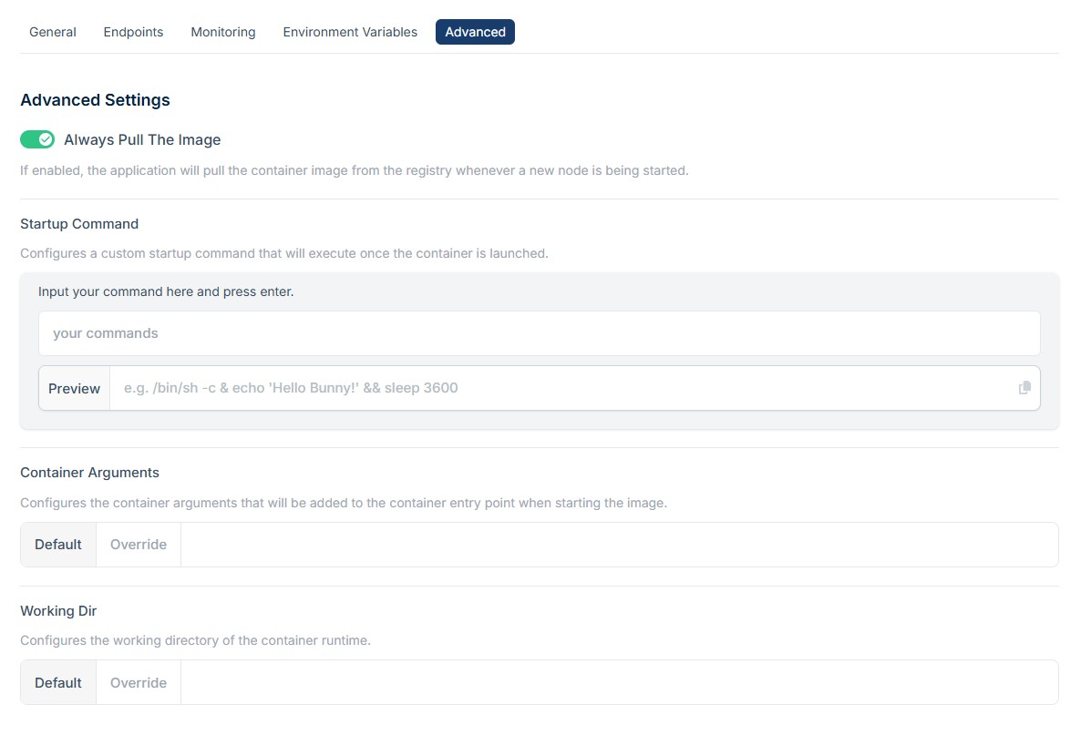Open the Monitoring tab
Screen dimensions: 1070x735
(223, 32)
